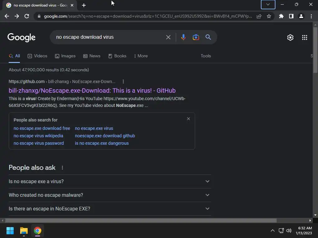Click the Chrome taskbar icon
This screenshot has width=318, height=238.
click(x=38, y=231)
